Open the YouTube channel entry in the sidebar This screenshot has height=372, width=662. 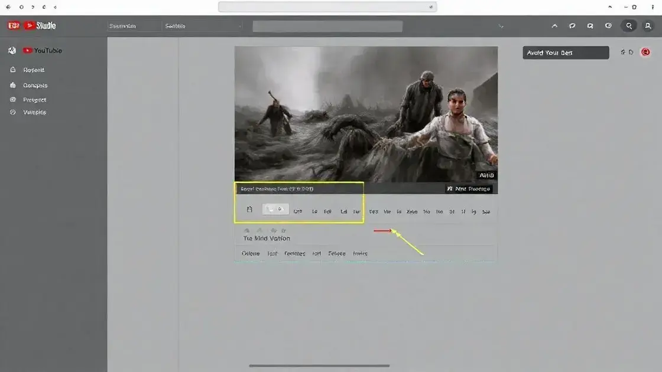pyautogui.click(x=42, y=51)
